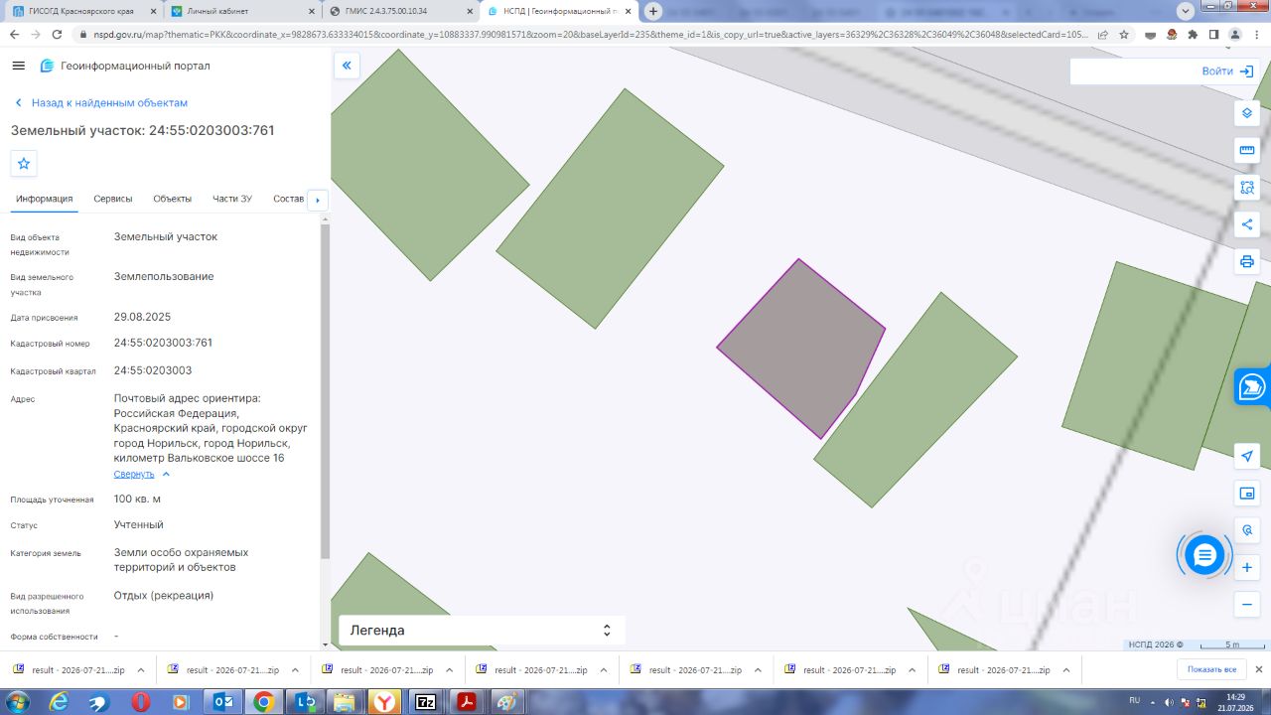Switch to the Объекты tab
This screenshot has height=715, width=1271.
(x=173, y=199)
